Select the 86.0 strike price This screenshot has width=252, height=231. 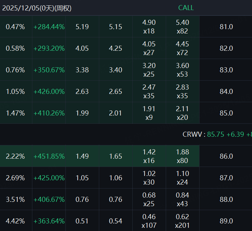pos(226,156)
